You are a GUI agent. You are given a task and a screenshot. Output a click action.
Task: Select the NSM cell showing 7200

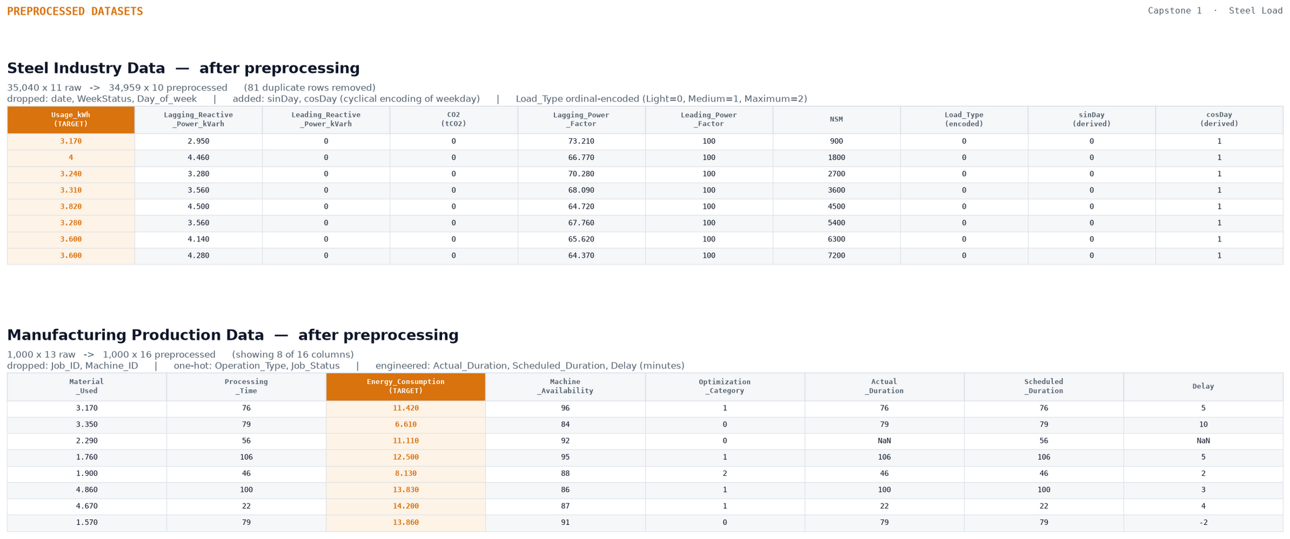pyautogui.click(x=836, y=256)
